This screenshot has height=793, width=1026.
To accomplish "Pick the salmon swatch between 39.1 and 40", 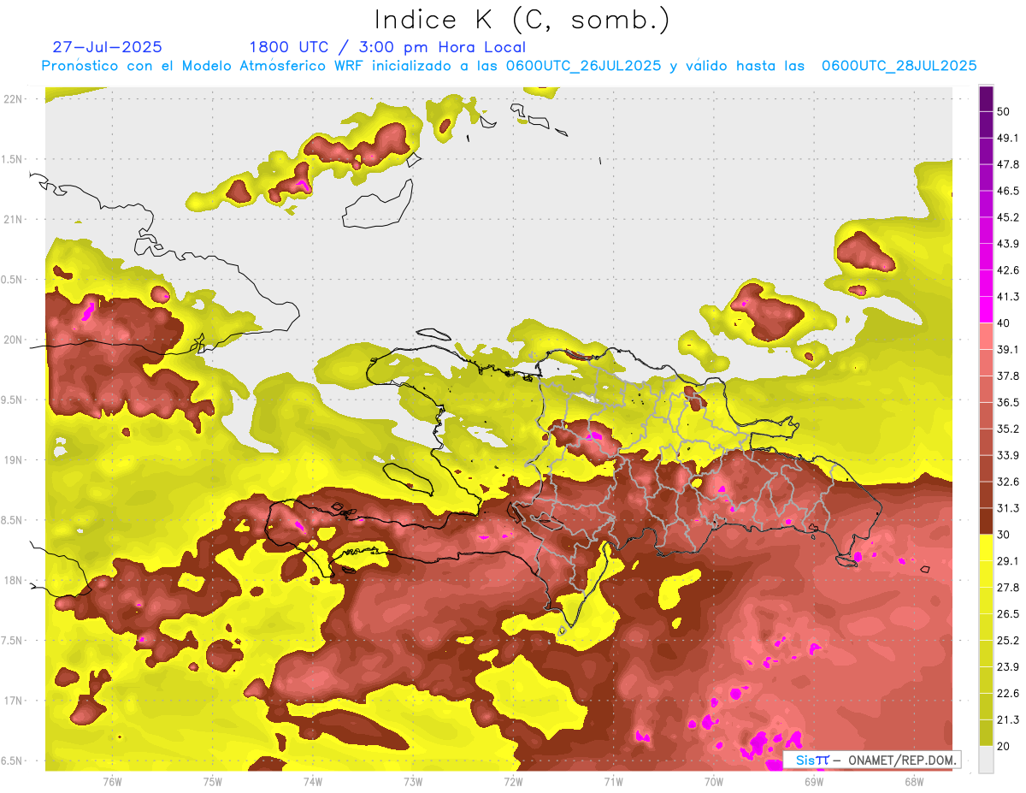I will coord(986,336).
